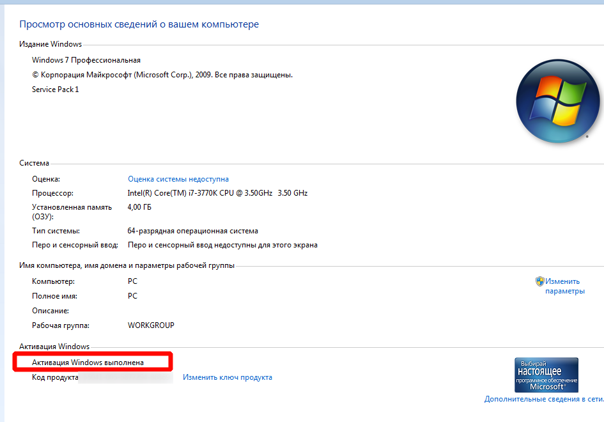Click the 'Тип системы:' label
The image size is (604, 422).
click(x=56, y=231)
